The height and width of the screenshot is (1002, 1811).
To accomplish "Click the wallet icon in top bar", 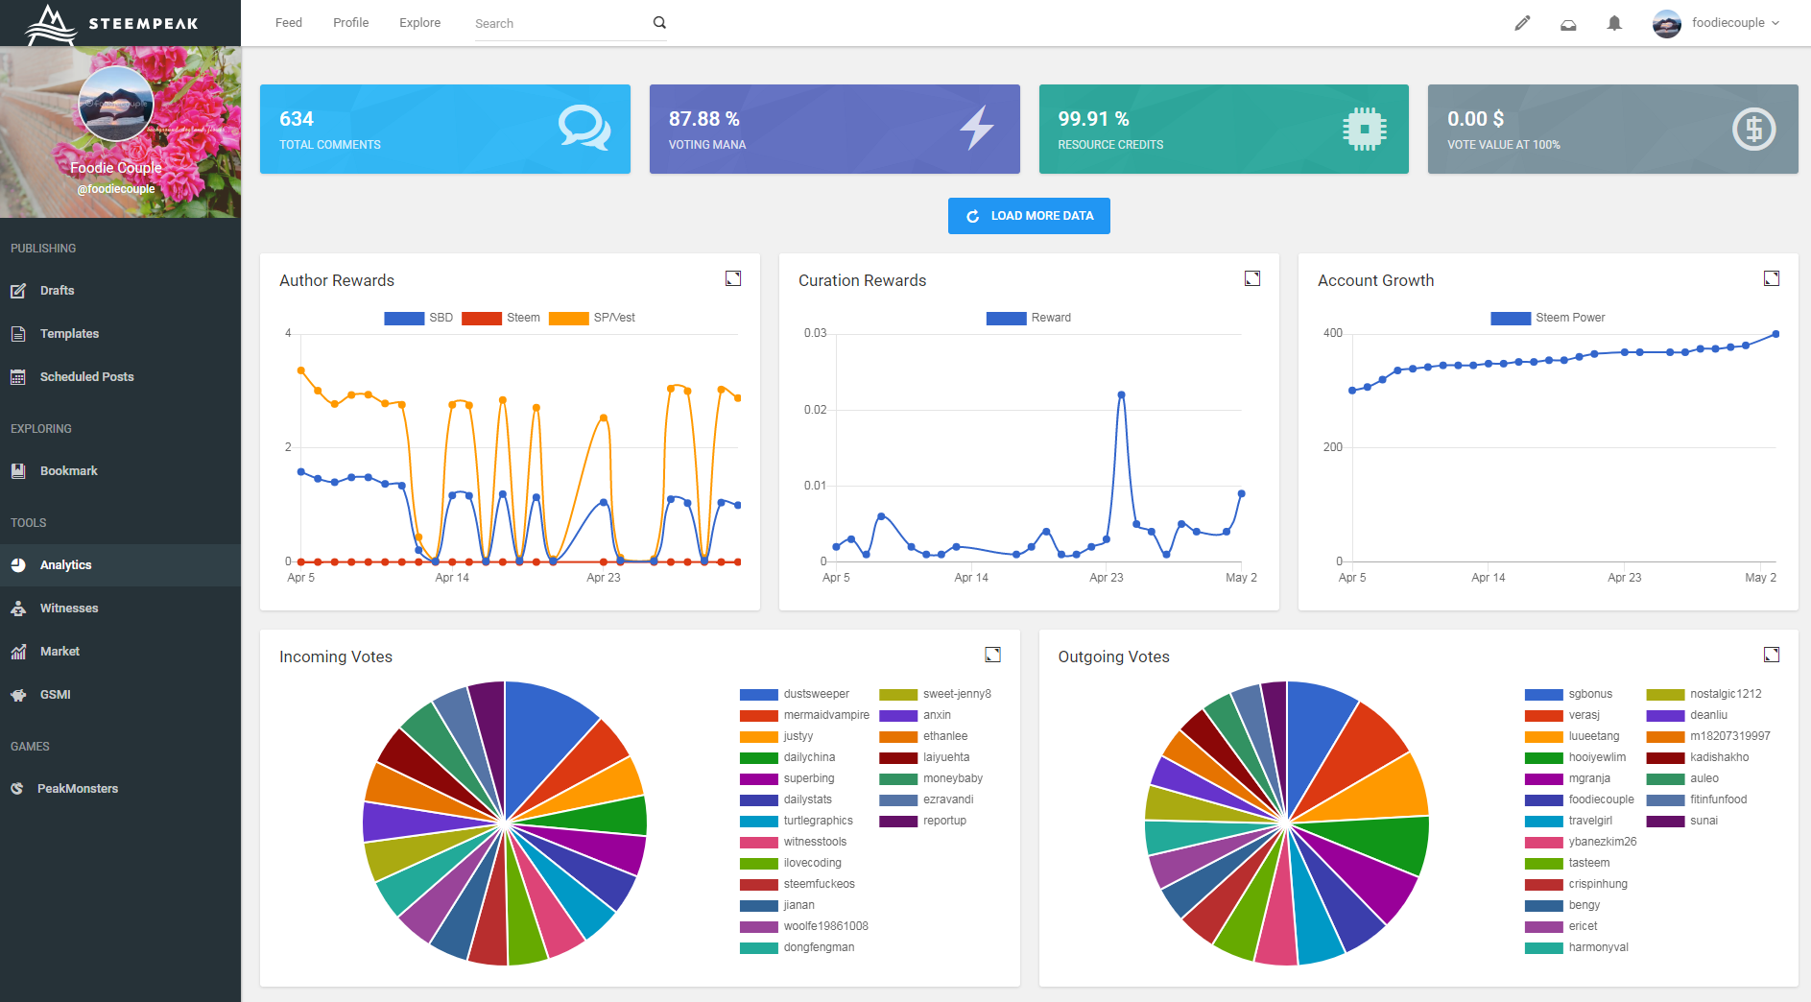I will [x=1568, y=24].
